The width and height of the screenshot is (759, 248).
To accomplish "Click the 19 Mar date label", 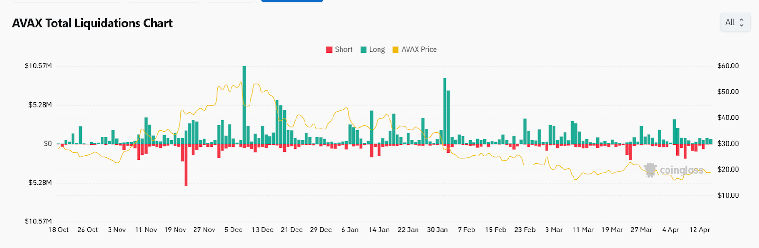I will (x=612, y=230).
